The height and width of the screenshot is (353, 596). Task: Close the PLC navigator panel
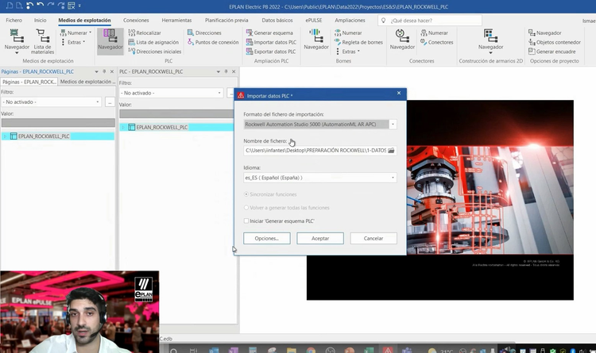(234, 71)
